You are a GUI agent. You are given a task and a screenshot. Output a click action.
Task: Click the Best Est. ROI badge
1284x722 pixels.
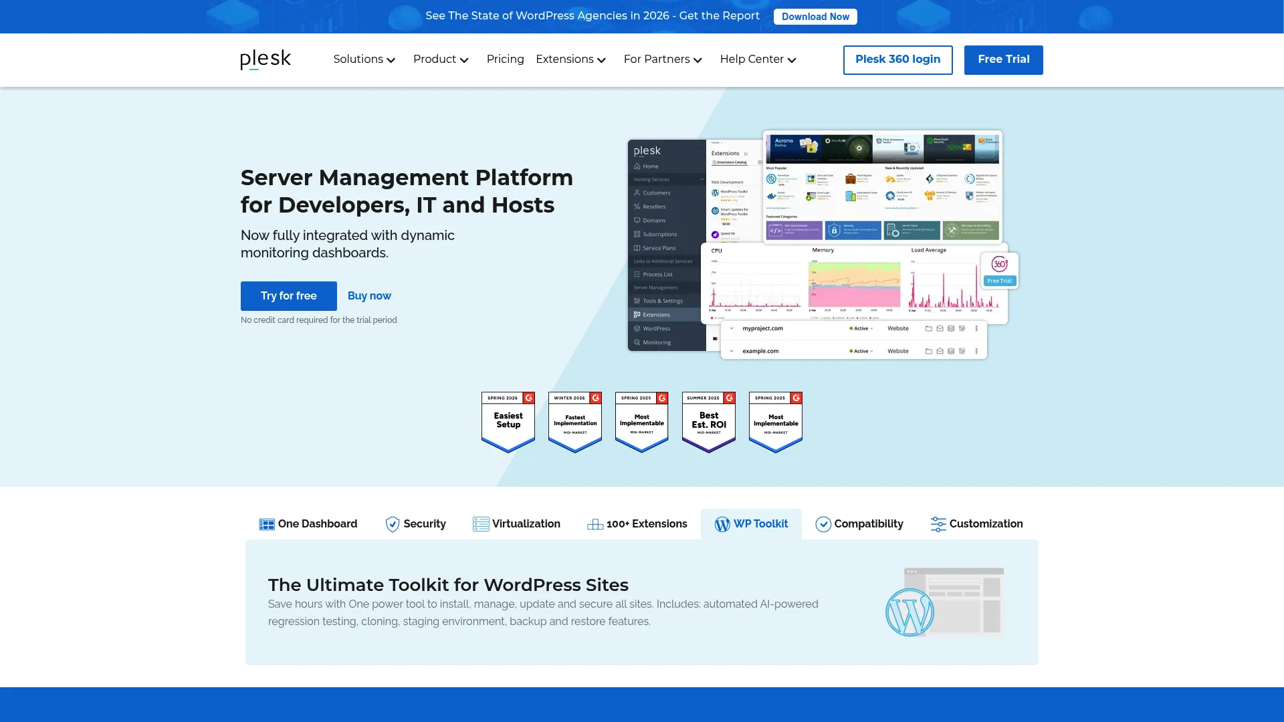(x=709, y=423)
